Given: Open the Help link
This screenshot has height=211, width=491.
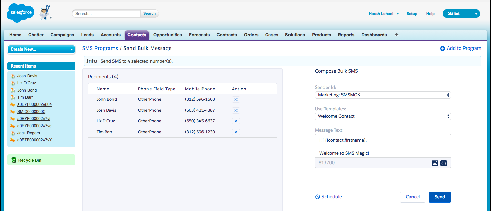Looking at the screenshot, I should tap(431, 14).
